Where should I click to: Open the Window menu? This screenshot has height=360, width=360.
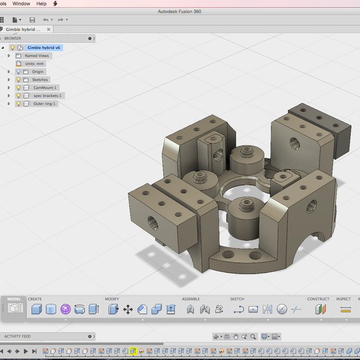coord(21,4)
